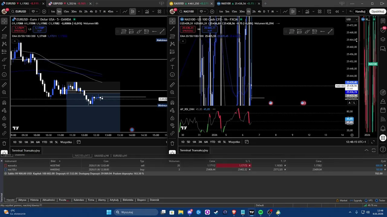
Task: Open the emoji/sticker tool in the EURUSD chart sidebar
Action: [x=4, y=74]
